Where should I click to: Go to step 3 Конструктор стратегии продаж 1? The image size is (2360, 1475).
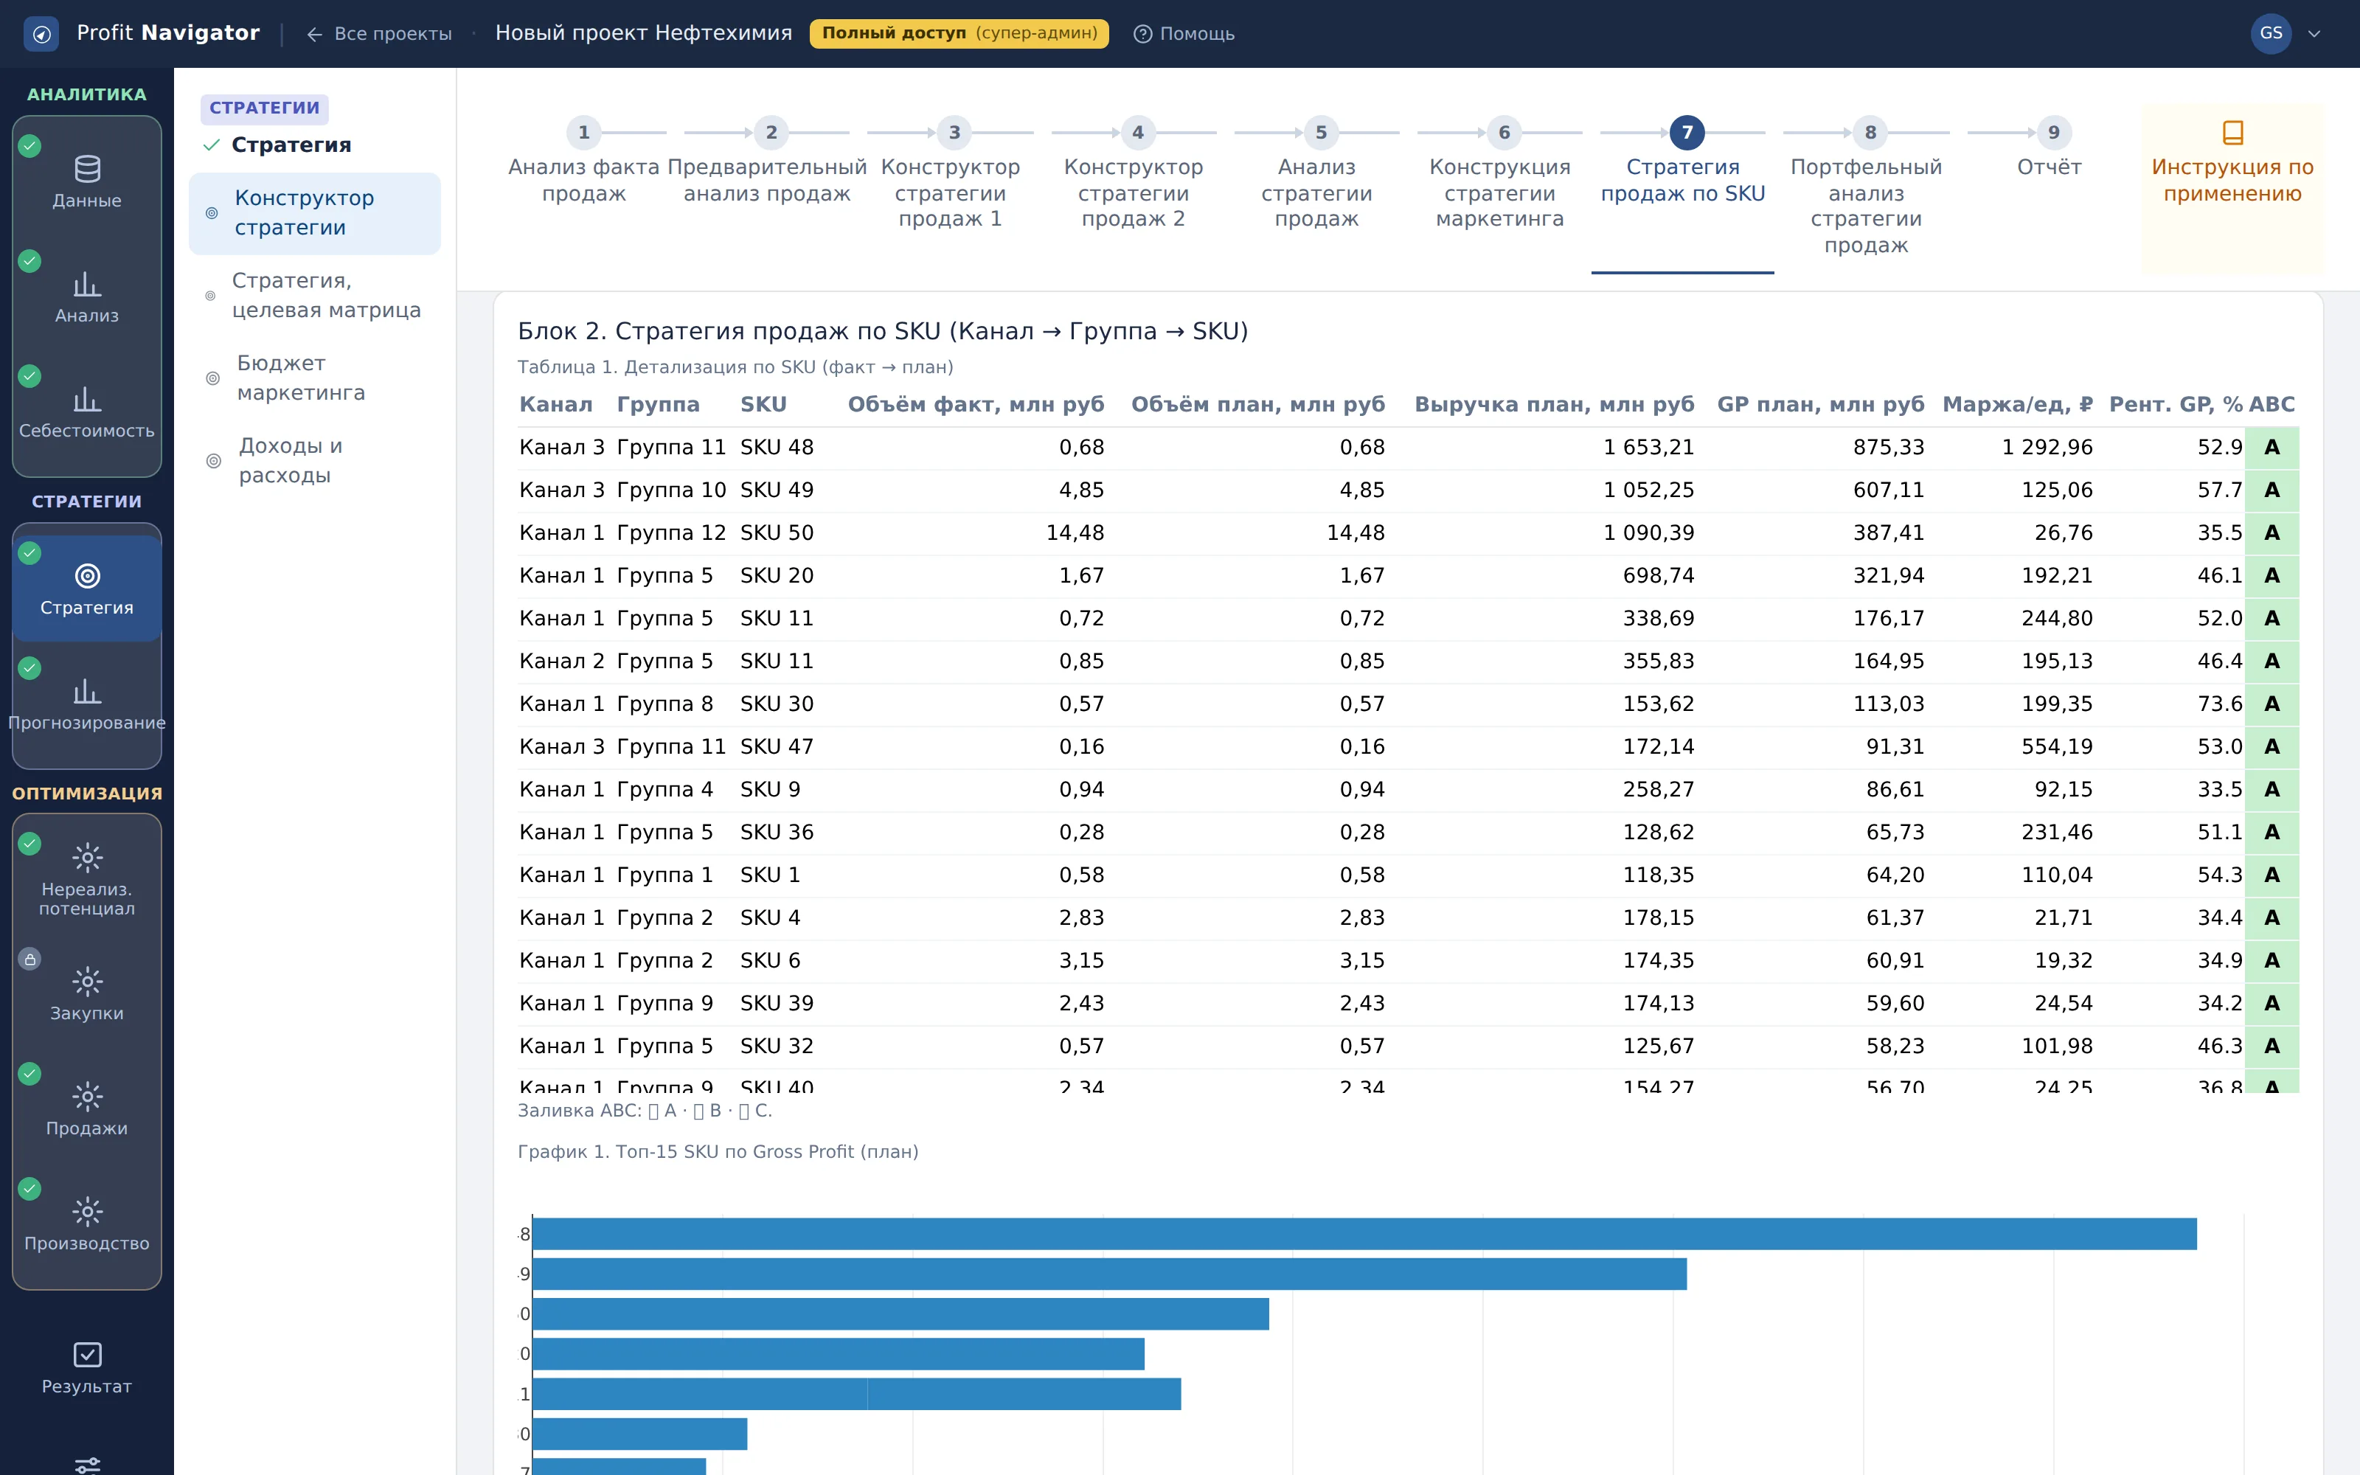coord(951,173)
